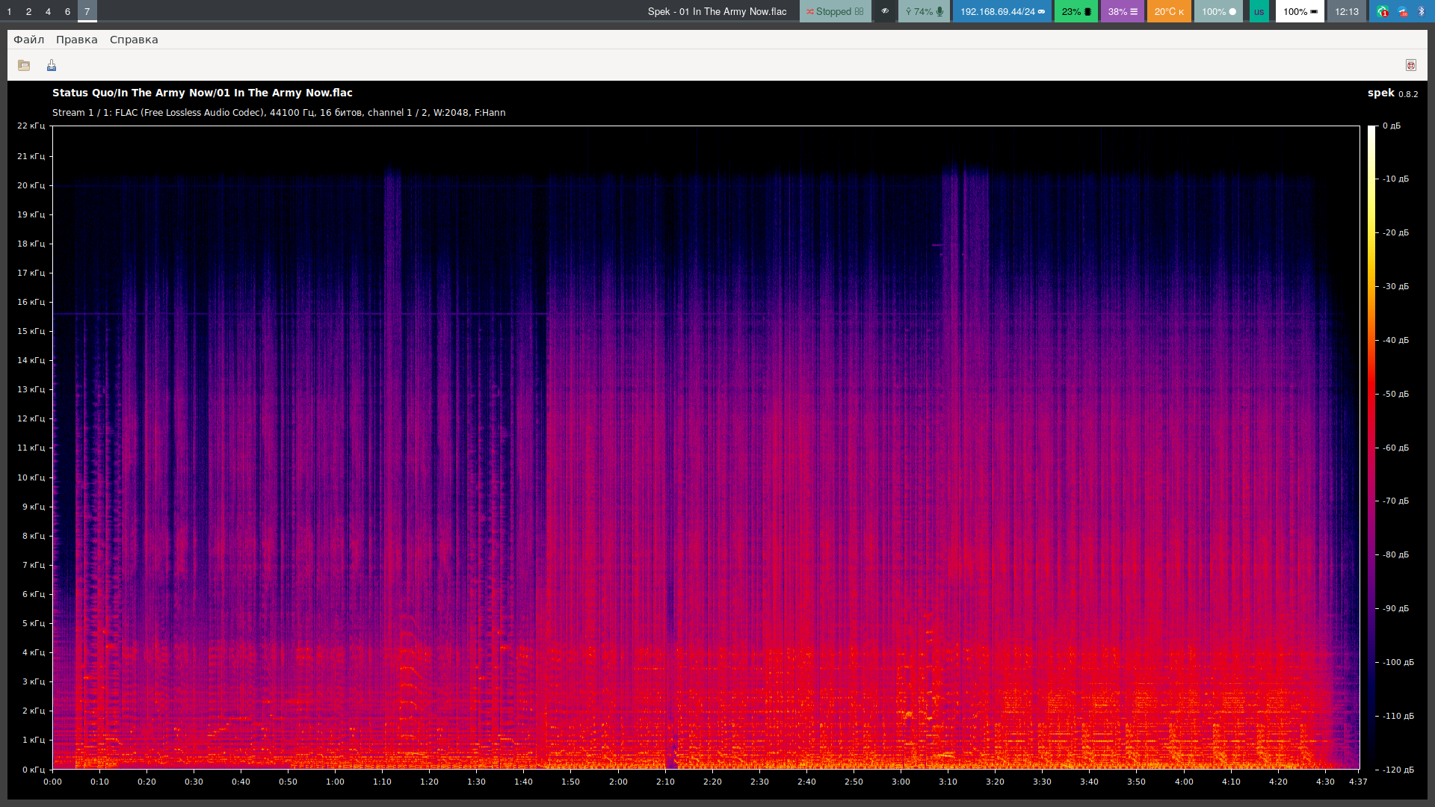Click the CPU 23% status indicator
Image resolution: width=1435 pixels, height=807 pixels.
tap(1076, 11)
